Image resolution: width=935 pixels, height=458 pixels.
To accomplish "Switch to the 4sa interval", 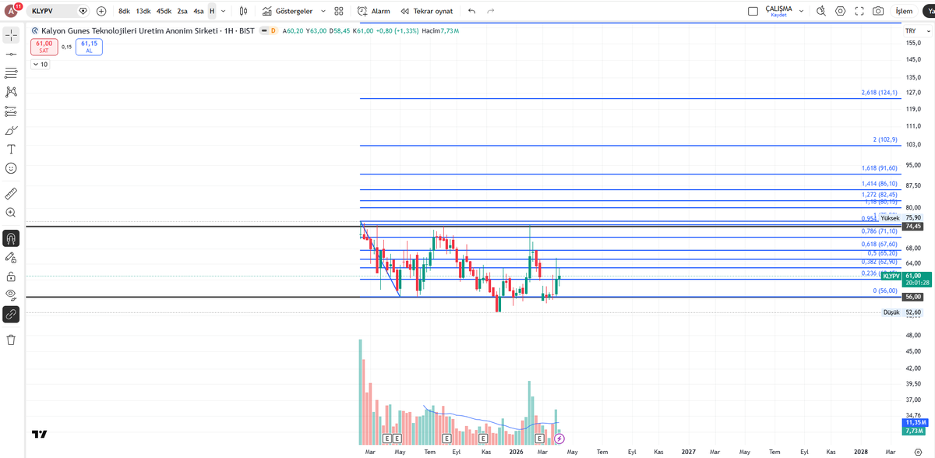I will tap(199, 11).
